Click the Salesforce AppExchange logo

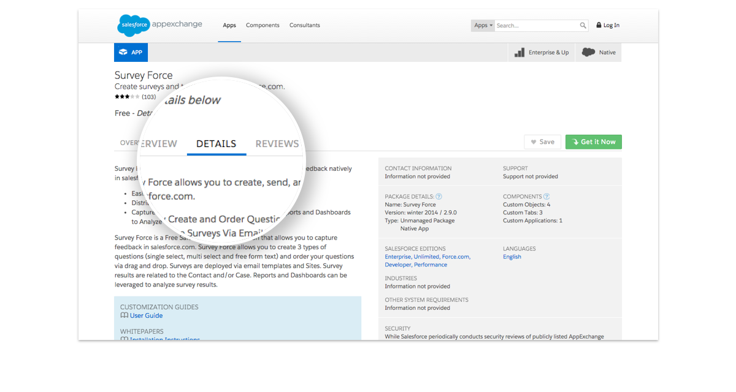[x=159, y=25]
